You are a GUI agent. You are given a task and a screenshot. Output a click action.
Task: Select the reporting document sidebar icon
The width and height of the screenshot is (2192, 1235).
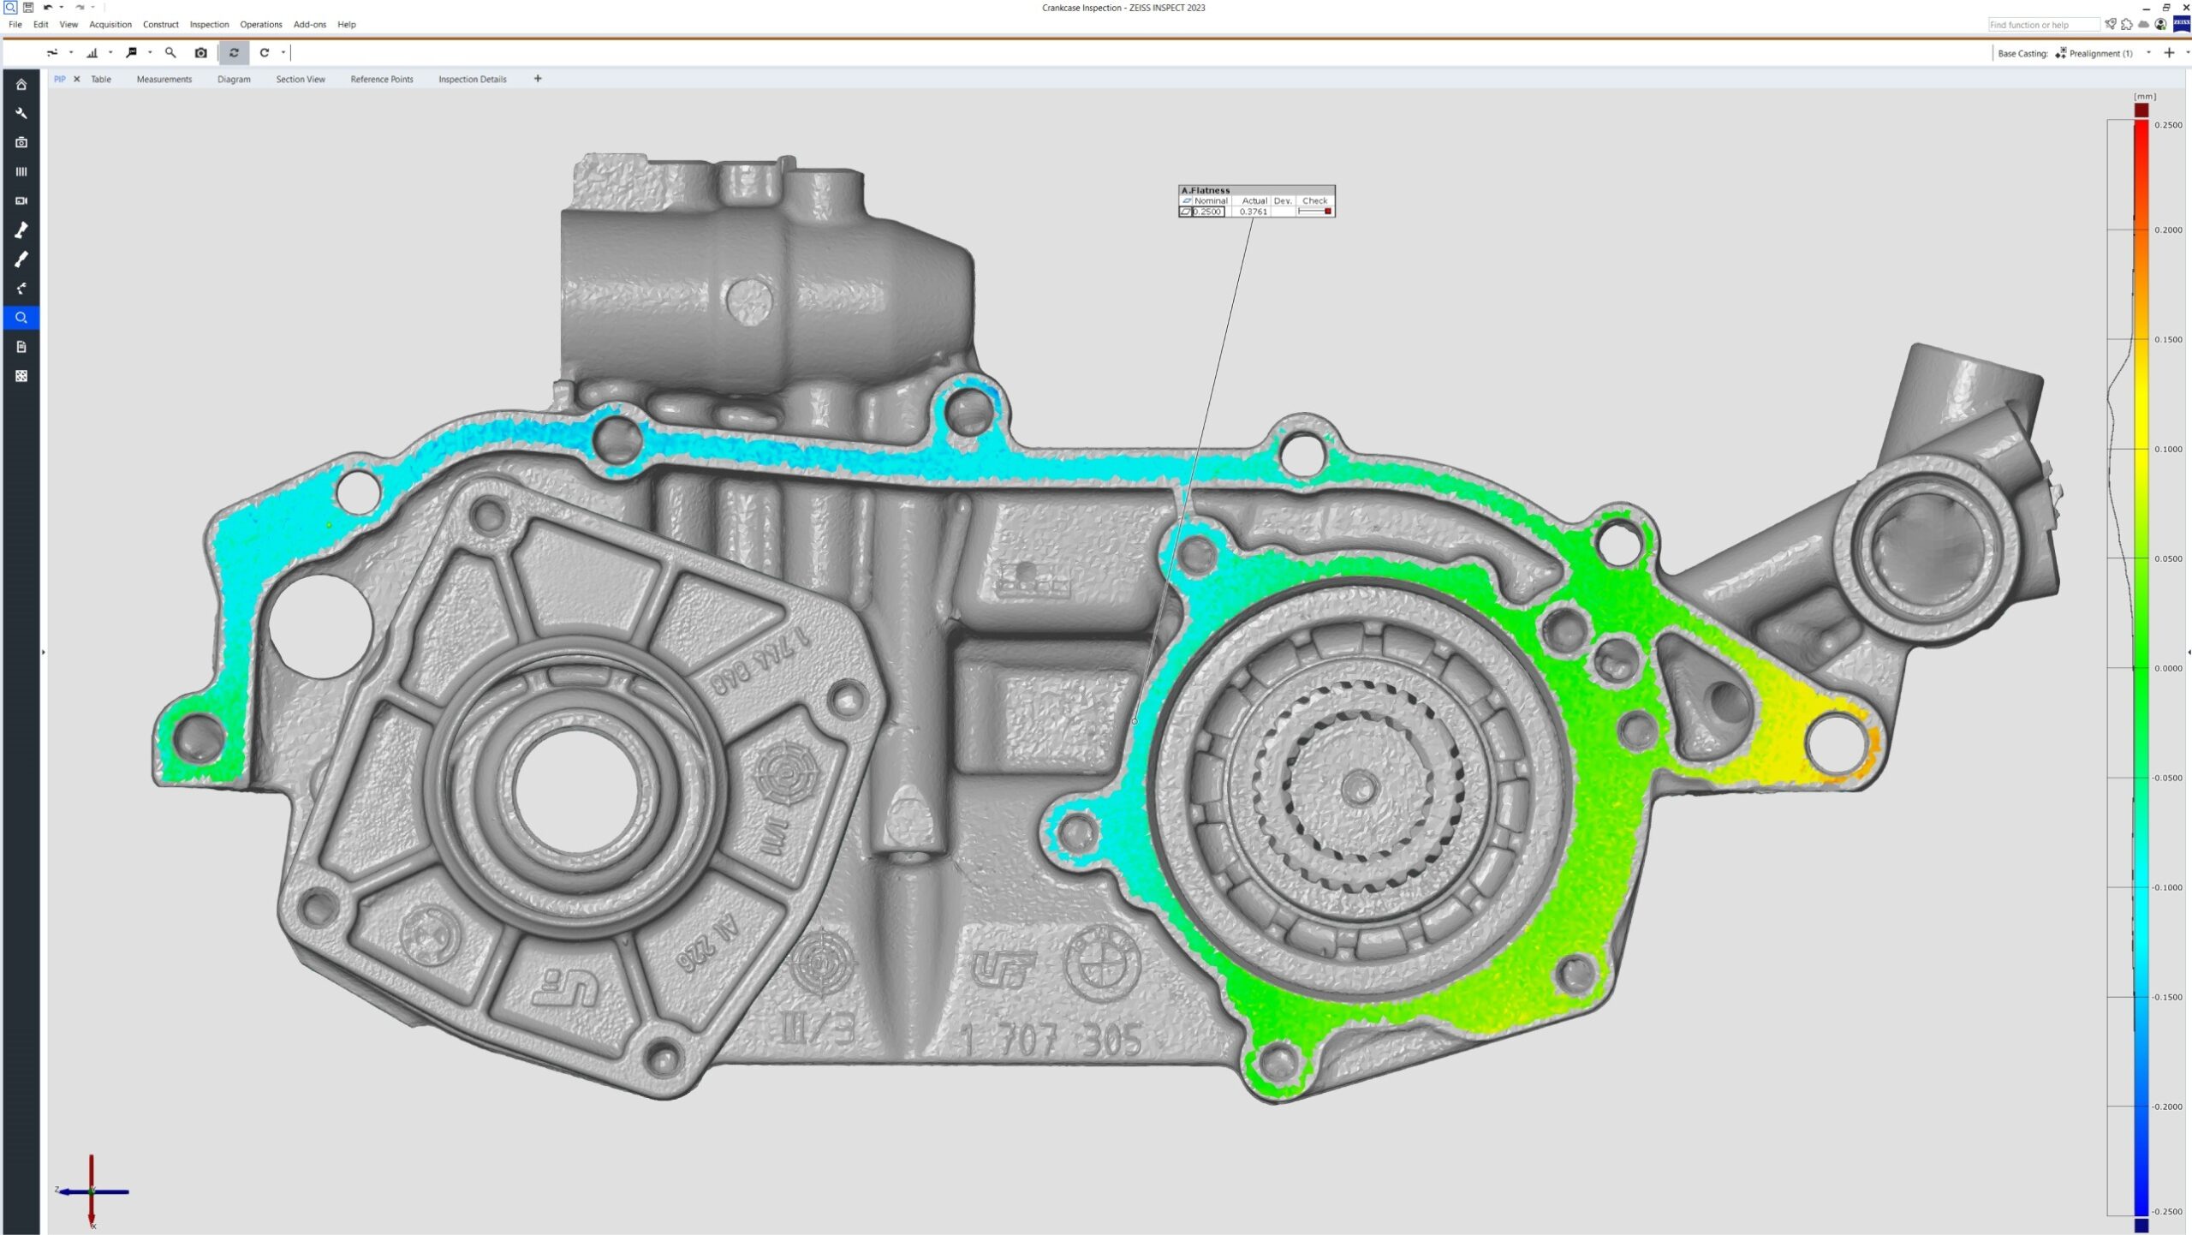click(21, 347)
